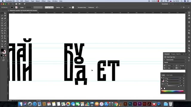Select the Selection tool (black arrow)
191x107 pixels.
[2, 13]
